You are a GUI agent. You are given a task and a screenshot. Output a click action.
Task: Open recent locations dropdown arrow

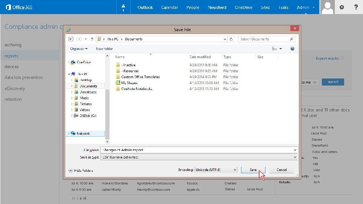point(86,39)
